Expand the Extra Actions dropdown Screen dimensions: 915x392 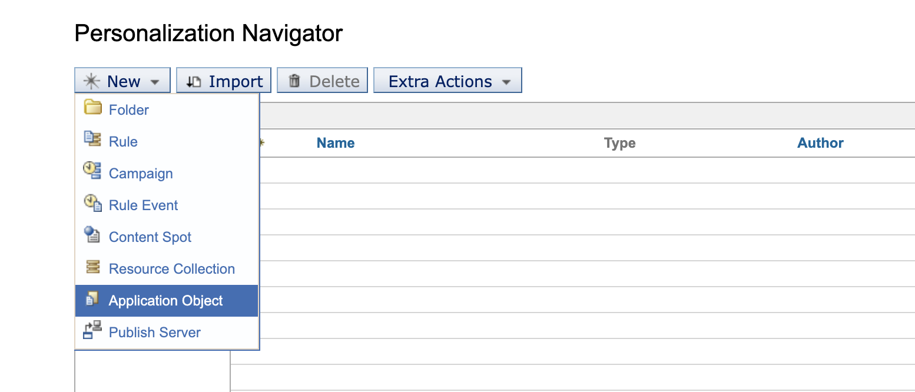pos(447,80)
